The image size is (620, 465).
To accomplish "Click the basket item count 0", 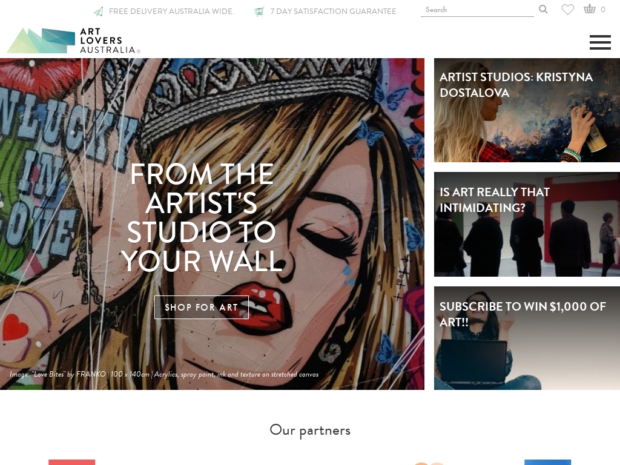I will pyautogui.click(x=602, y=10).
